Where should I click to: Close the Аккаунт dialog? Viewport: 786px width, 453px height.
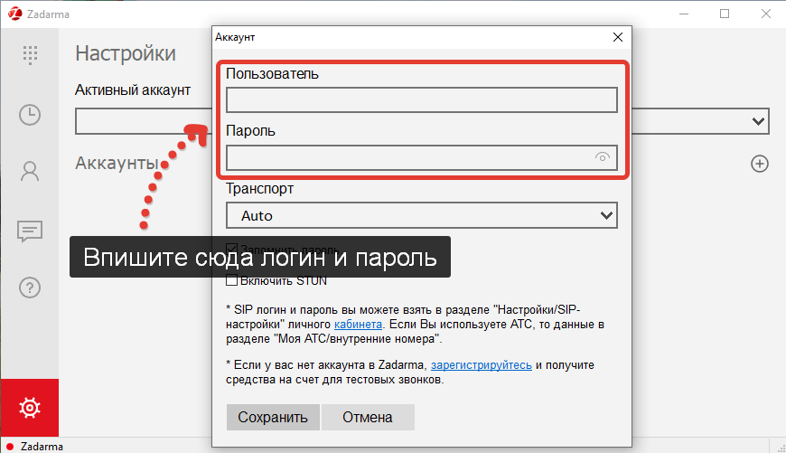(618, 37)
